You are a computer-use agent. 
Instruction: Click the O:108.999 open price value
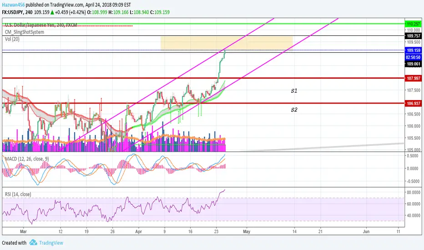tap(97, 12)
